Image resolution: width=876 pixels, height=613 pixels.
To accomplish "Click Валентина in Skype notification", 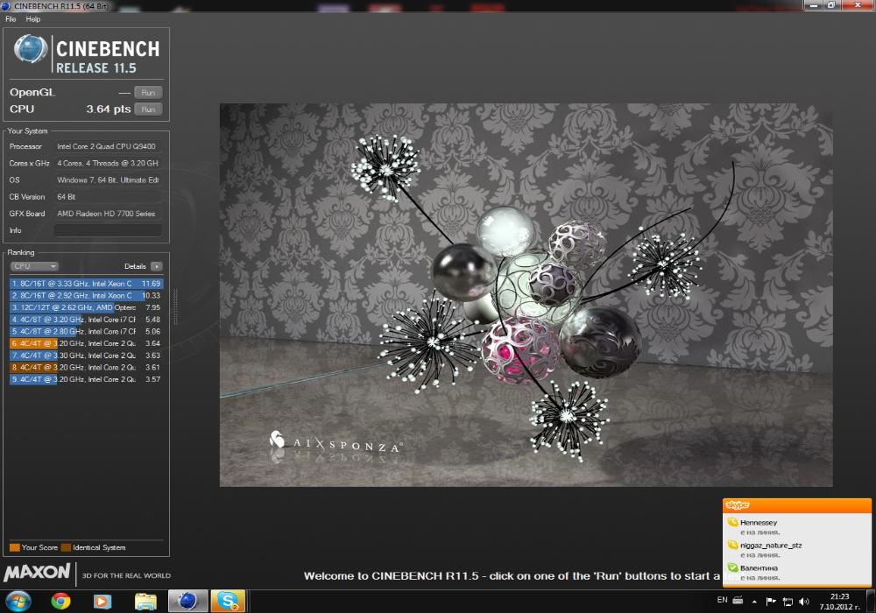I will [758, 567].
